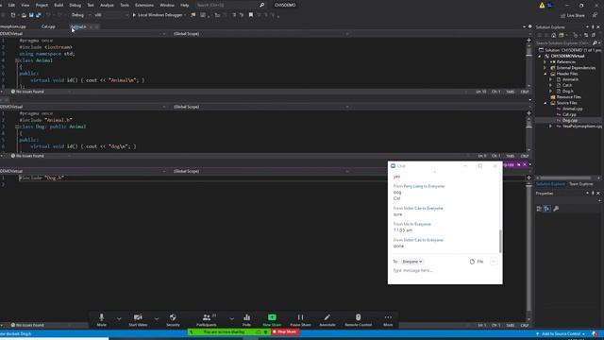This screenshot has width=604, height=340.
Task: Select the Resource Files folder
Action: click(568, 96)
